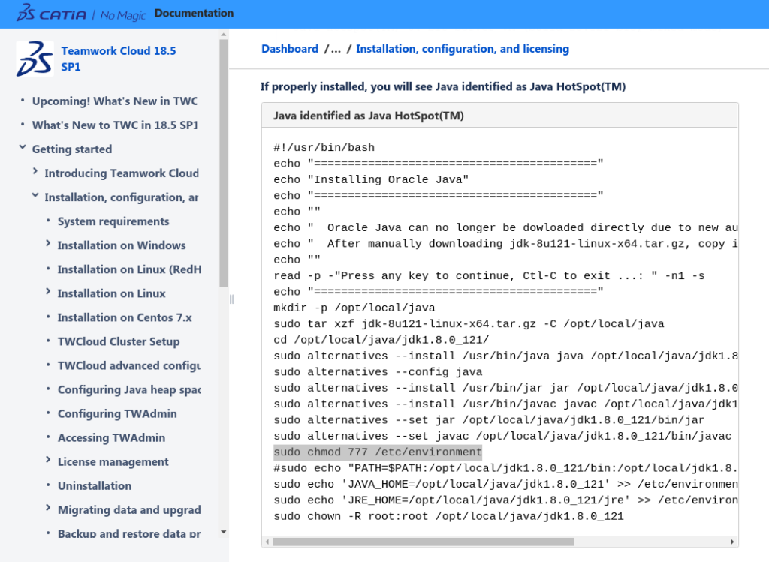769x562 pixels.
Task: Open Introducing Teamwork Cloud page
Action: pos(122,173)
